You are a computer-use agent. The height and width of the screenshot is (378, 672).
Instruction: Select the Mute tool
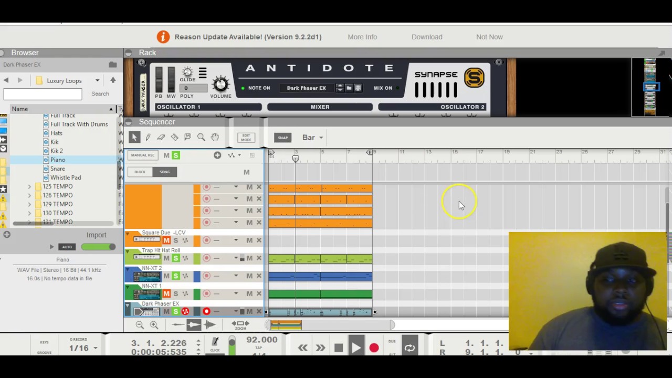coord(187,137)
